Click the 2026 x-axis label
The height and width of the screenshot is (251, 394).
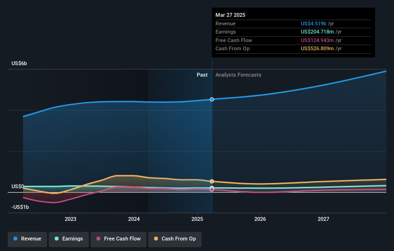[260, 219]
